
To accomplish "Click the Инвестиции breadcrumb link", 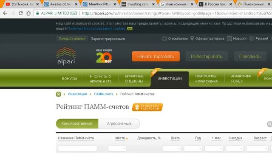I will point(77,94).
